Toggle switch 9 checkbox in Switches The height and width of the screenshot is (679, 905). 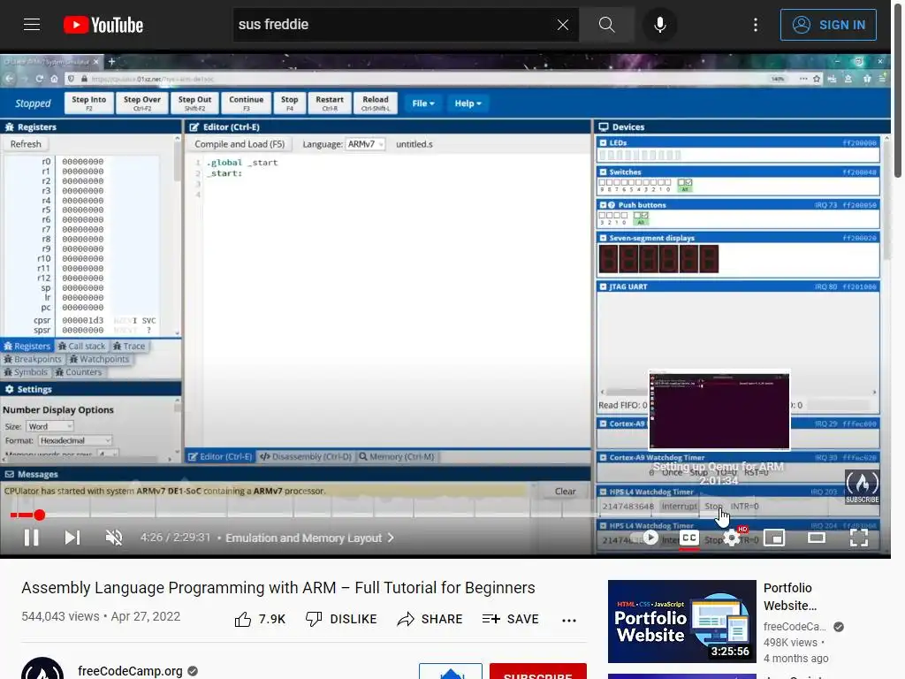coord(603,182)
